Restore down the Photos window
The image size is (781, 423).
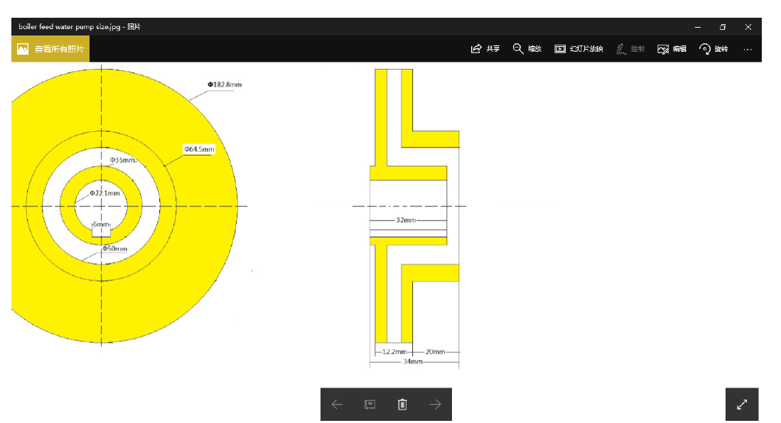pyautogui.click(x=723, y=27)
